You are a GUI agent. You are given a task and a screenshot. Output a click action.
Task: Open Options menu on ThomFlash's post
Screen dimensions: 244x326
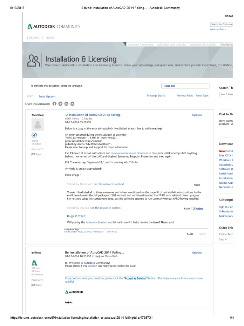coord(197,115)
